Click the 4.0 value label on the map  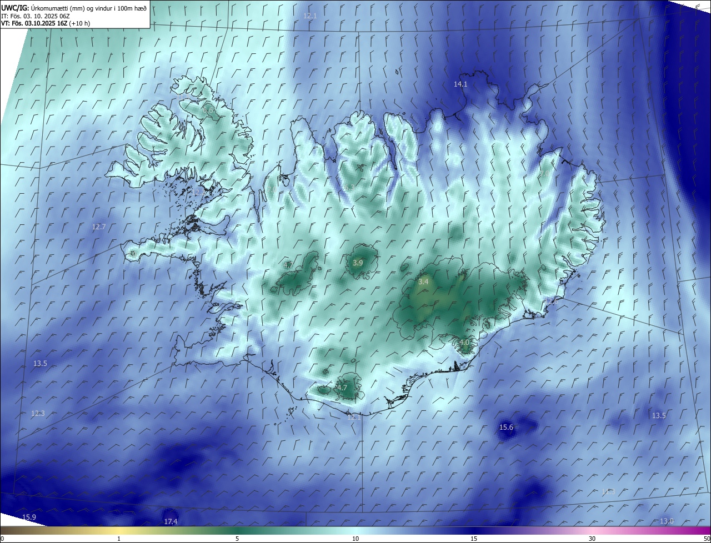pos(464,342)
